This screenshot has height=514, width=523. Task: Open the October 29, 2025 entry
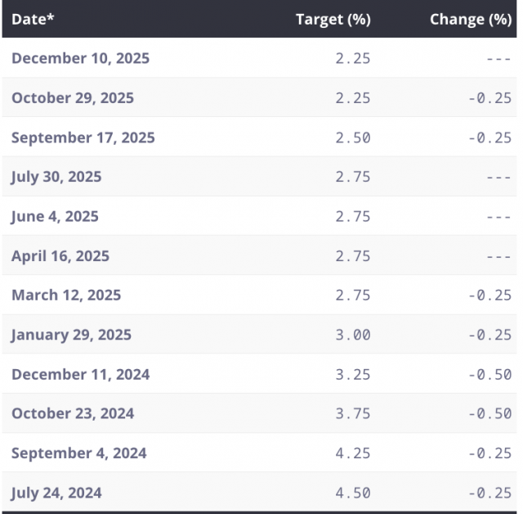[73, 98]
